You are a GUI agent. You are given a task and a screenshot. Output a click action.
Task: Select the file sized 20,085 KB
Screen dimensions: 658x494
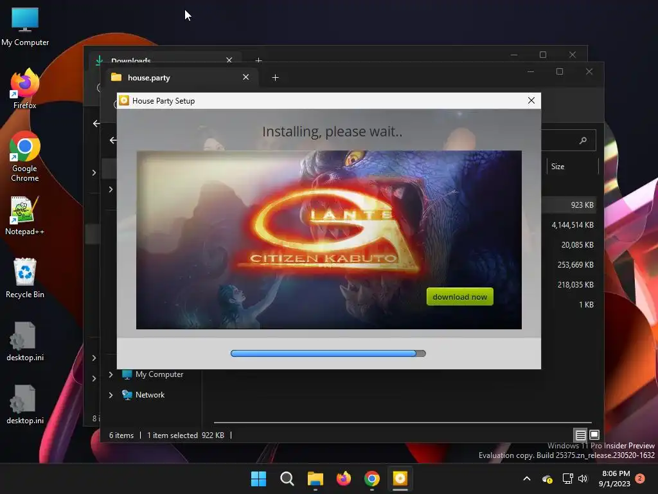point(577,245)
